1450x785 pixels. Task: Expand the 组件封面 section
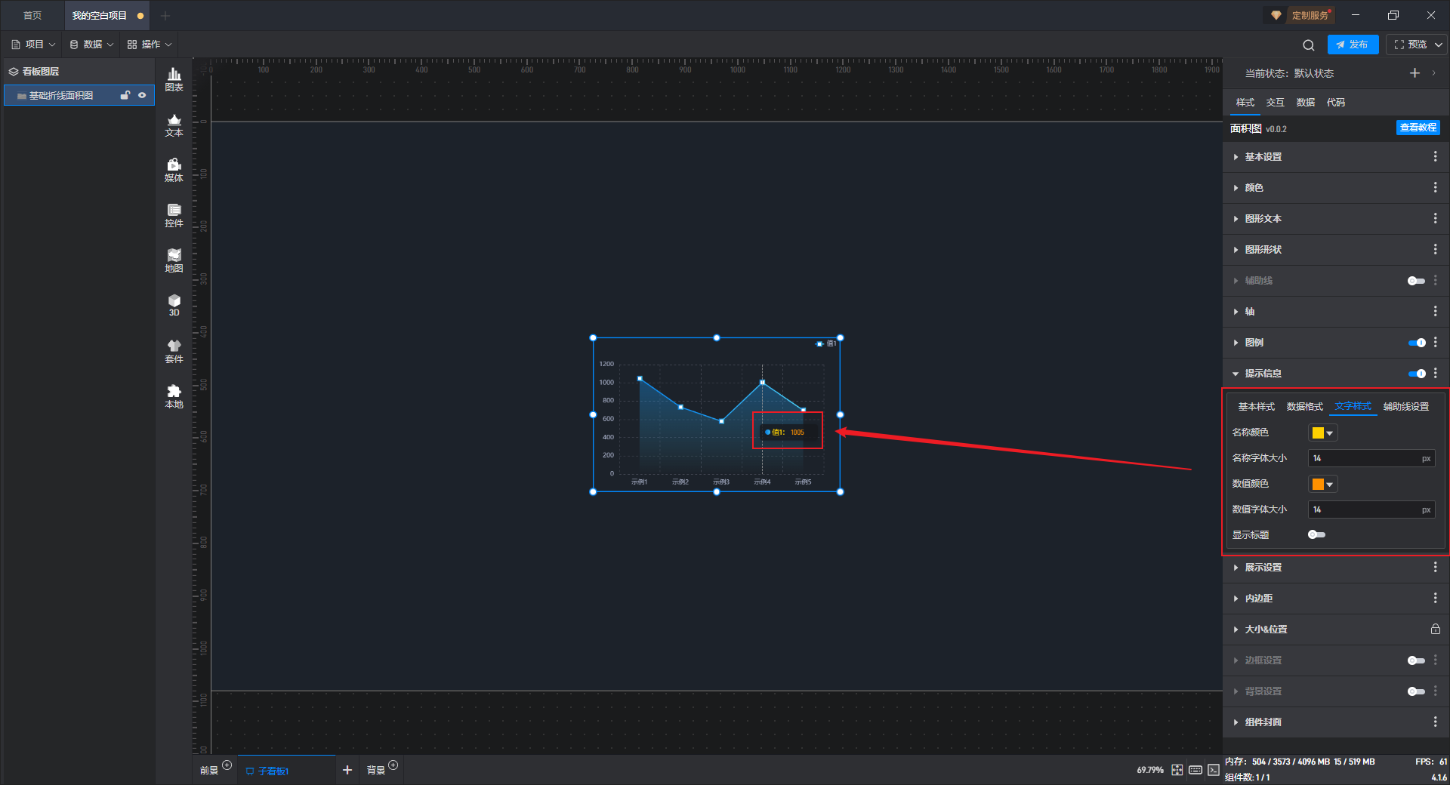[x=1236, y=722]
